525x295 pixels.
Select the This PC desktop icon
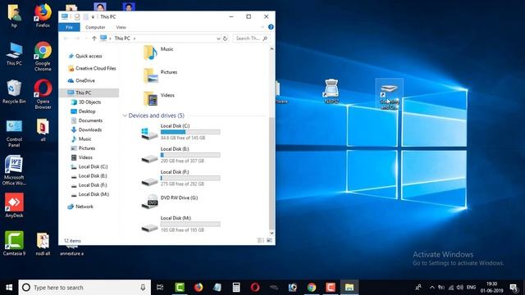(14, 53)
